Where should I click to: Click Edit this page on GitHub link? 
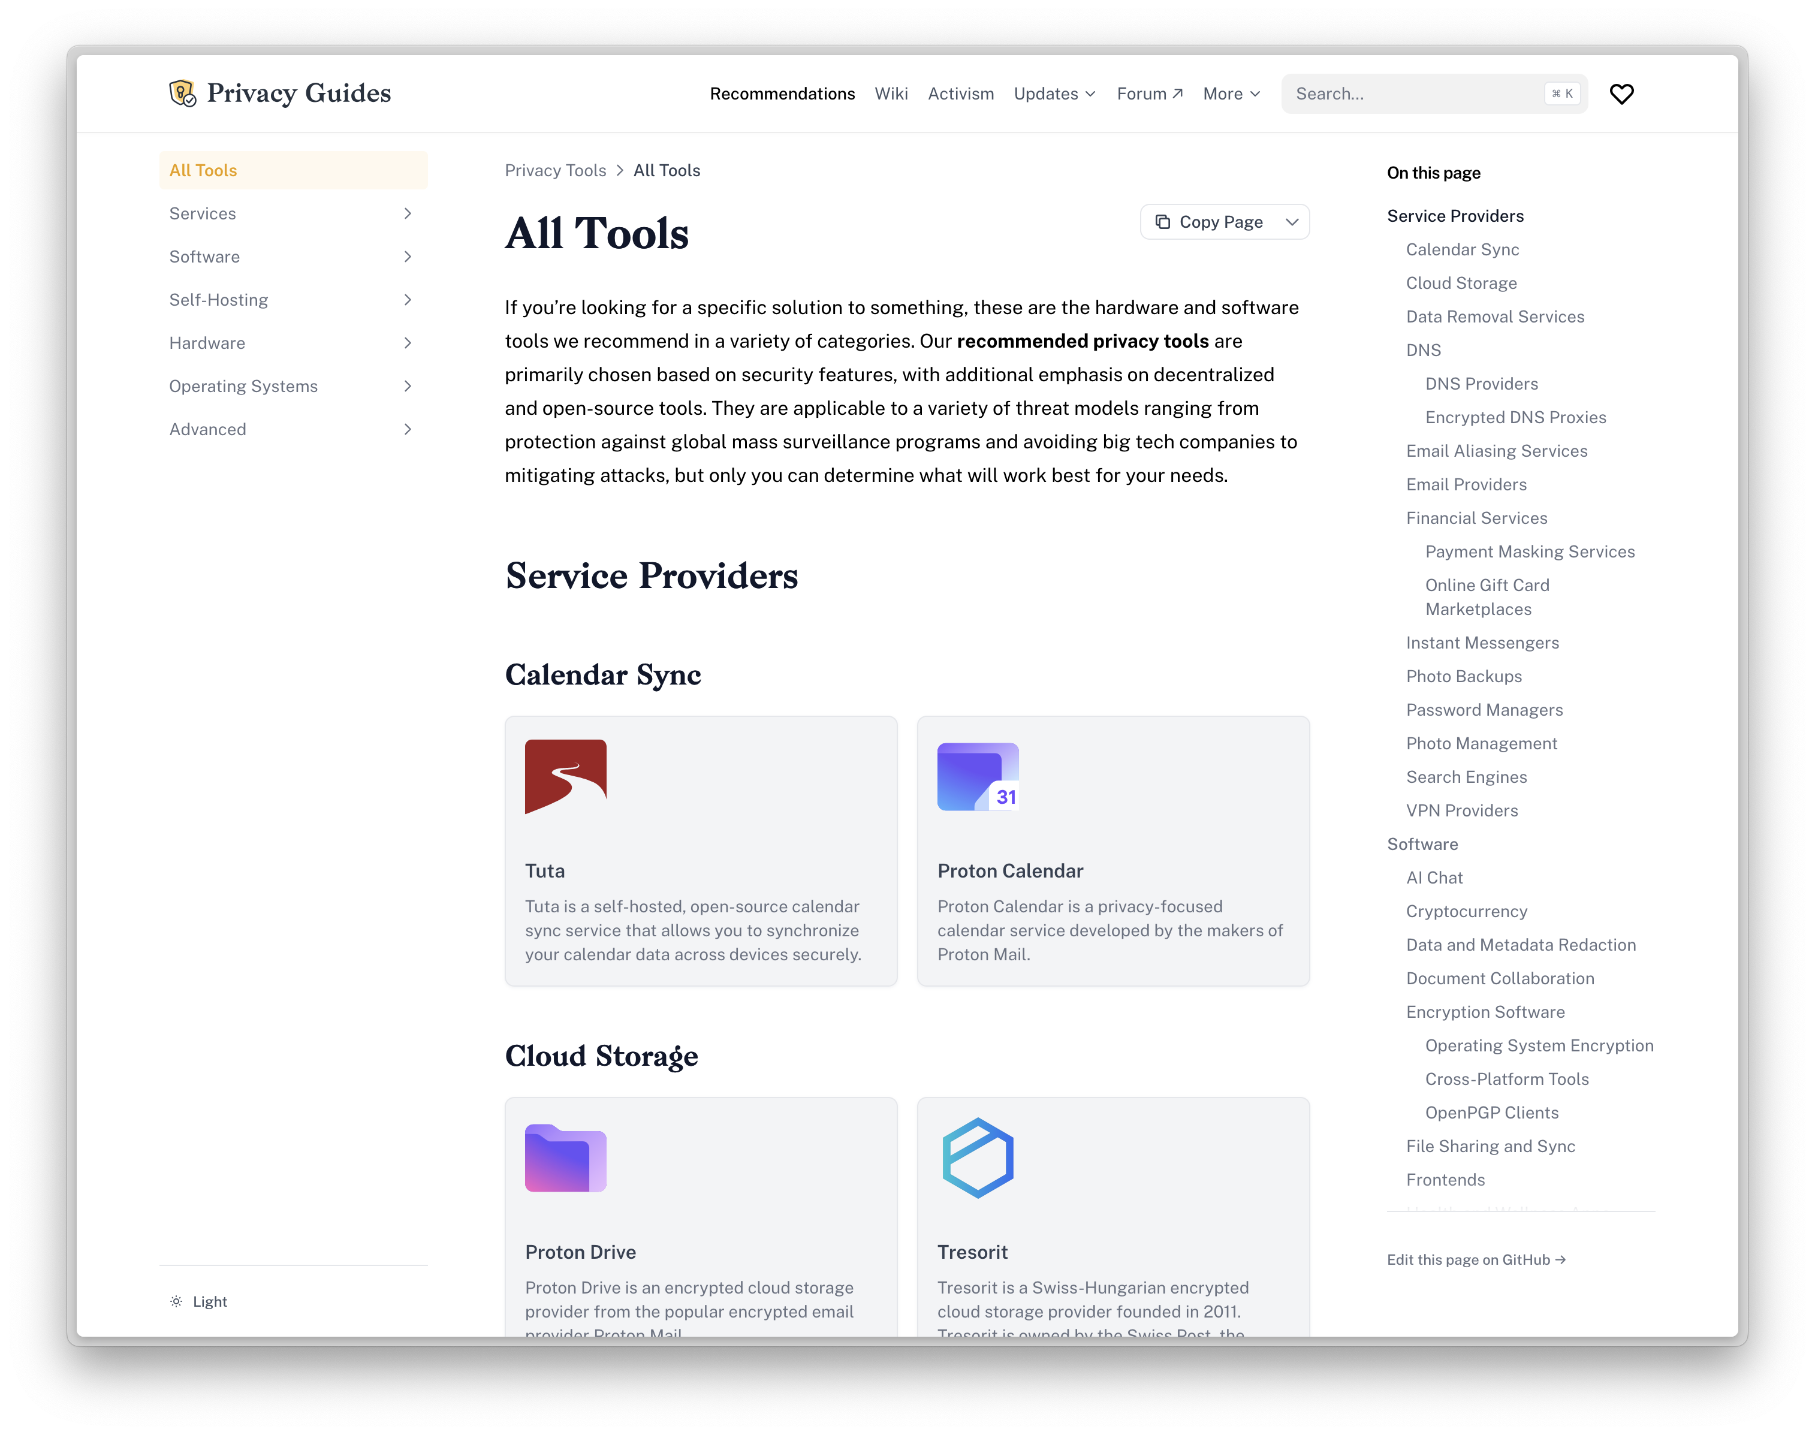pos(1476,1259)
